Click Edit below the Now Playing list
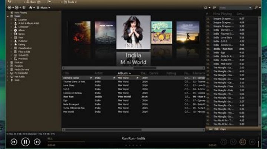The width and height of the screenshot is (267, 149). click(217, 129)
